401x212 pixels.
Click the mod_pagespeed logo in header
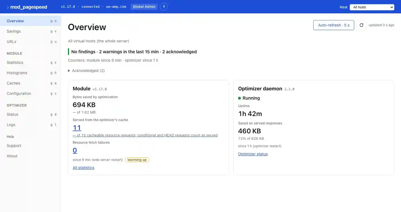pyautogui.click(x=27, y=7)
